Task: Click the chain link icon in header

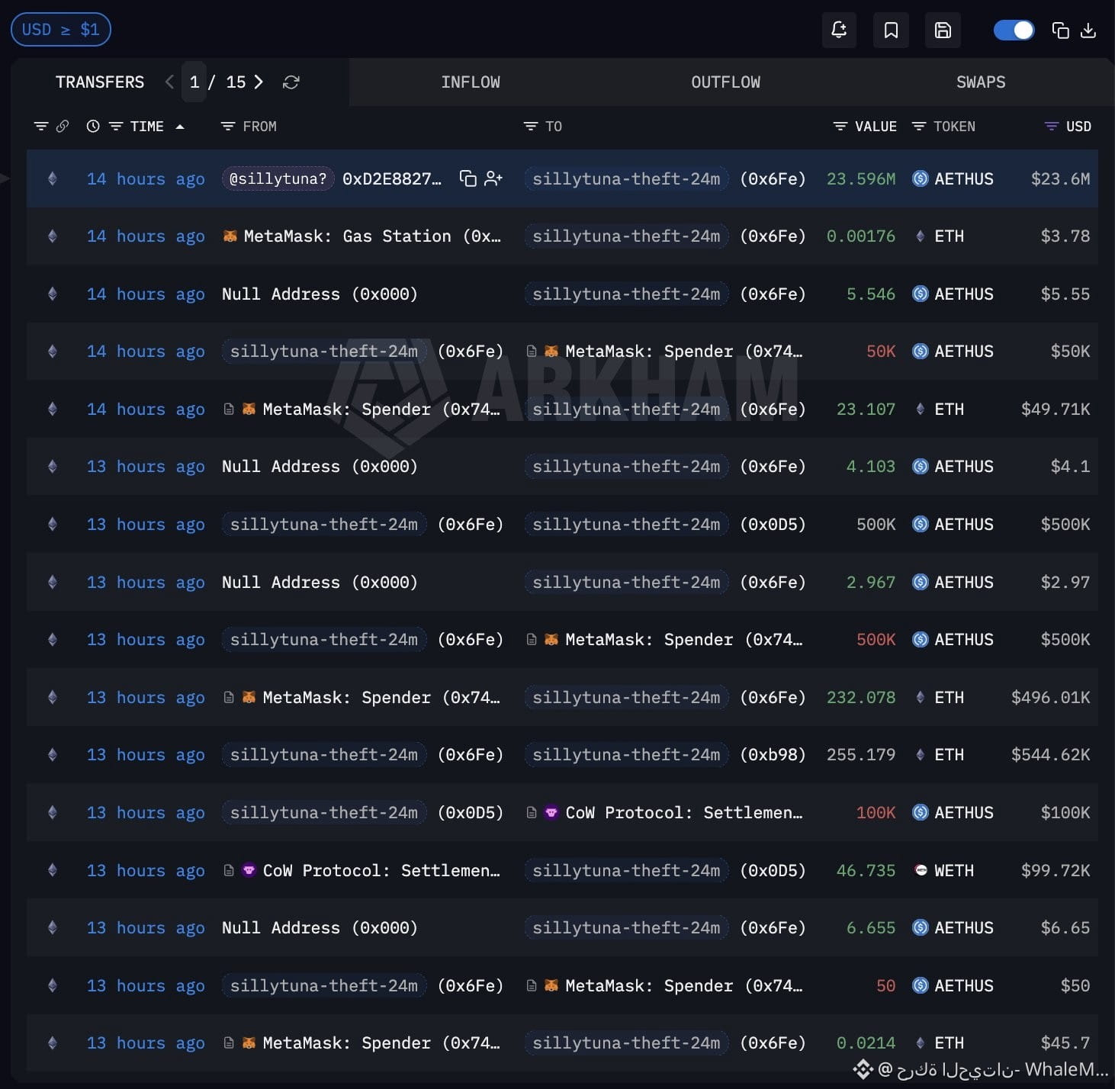Action: pyautogui.click(x=63, y=127)
